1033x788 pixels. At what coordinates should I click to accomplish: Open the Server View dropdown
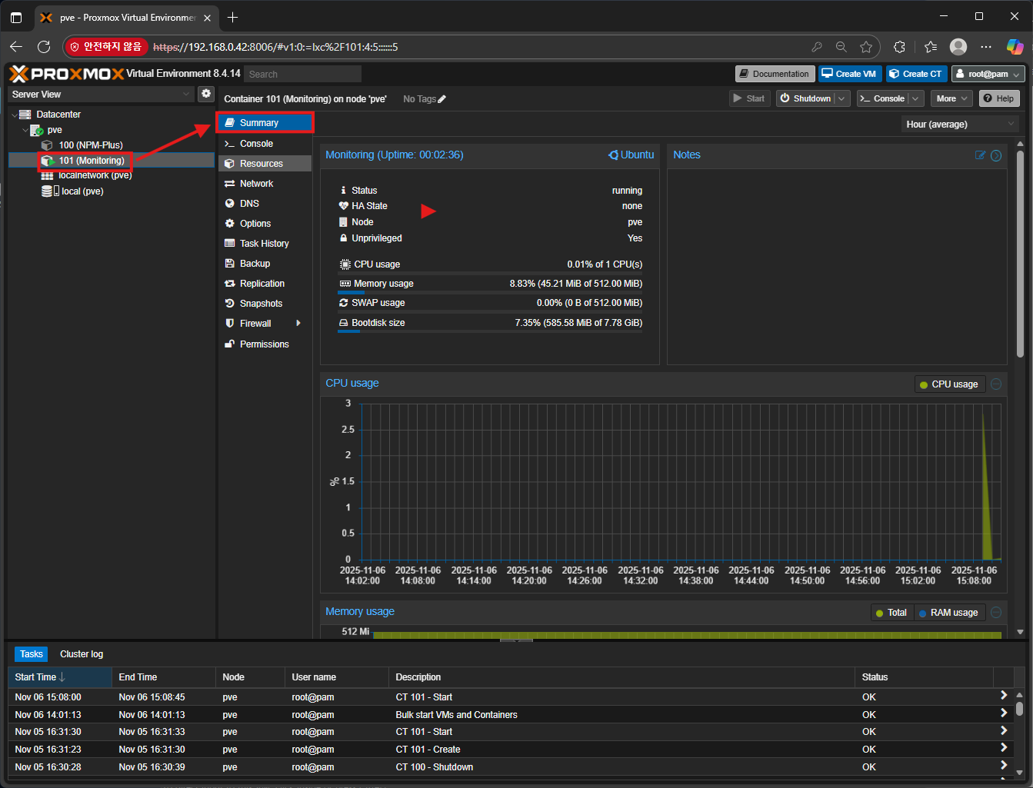pos(100,94)
